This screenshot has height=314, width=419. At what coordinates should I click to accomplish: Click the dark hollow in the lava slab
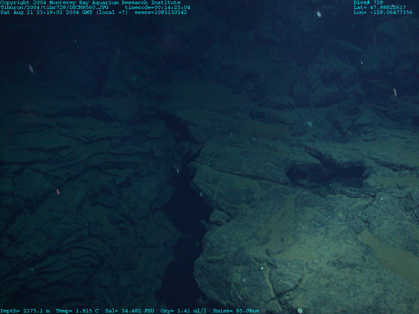tap(327, 172)
